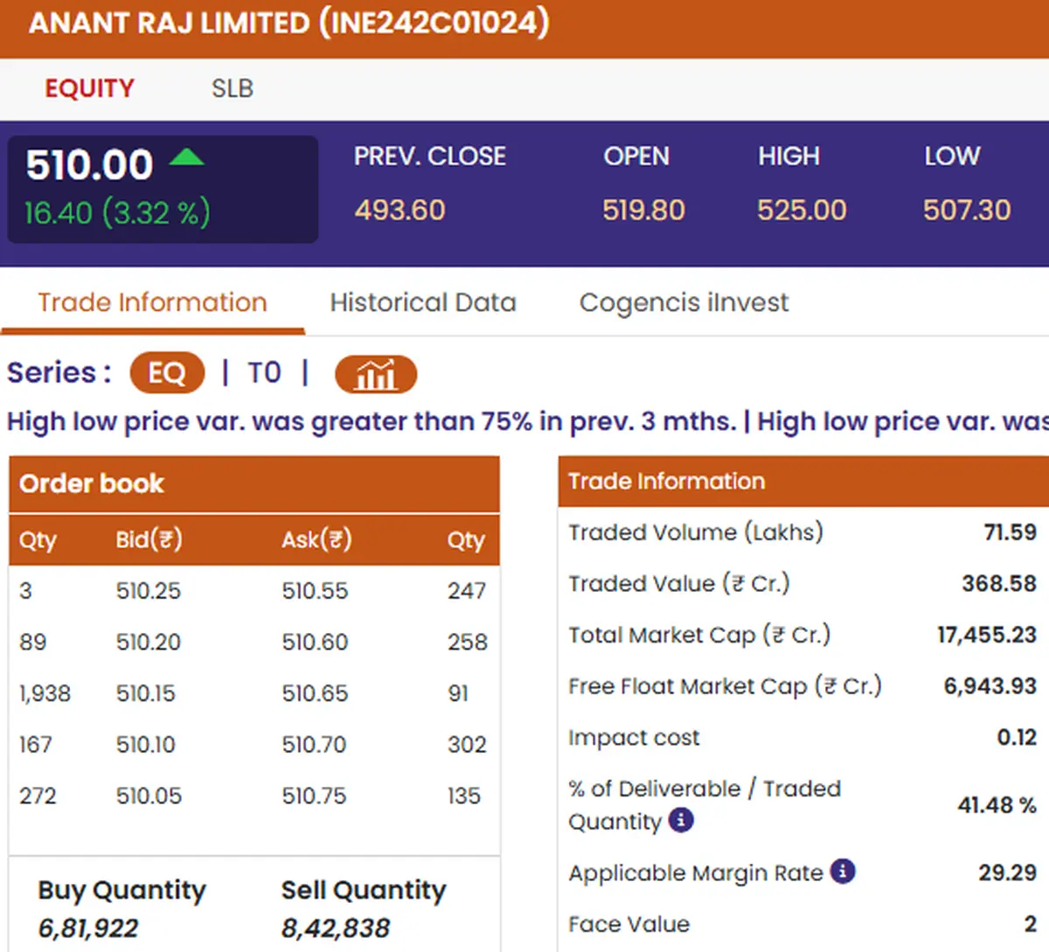This screenshot has height=952, width=1049.
Task: Click the Face Value label
Action: click(629, 924)
